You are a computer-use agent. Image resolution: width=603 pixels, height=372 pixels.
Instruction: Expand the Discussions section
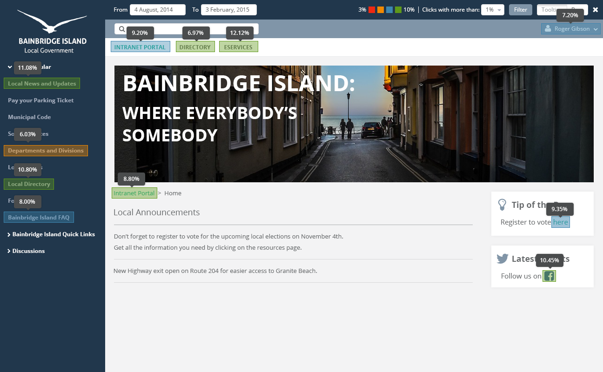click(26, 251)
